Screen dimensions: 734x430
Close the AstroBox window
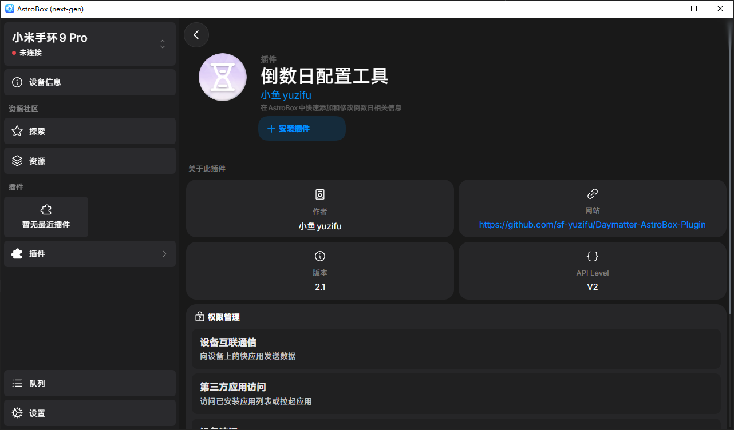click(720, 9)
